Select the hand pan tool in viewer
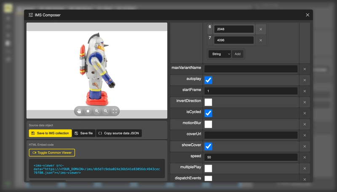This screenshot has width=337, height=192. 79,111
